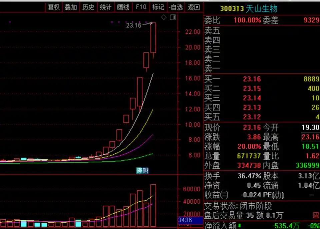Click the 最低 value 18.51
Image resolution: width=320 pixels, height=229 pixels.
tap(310, 146)
